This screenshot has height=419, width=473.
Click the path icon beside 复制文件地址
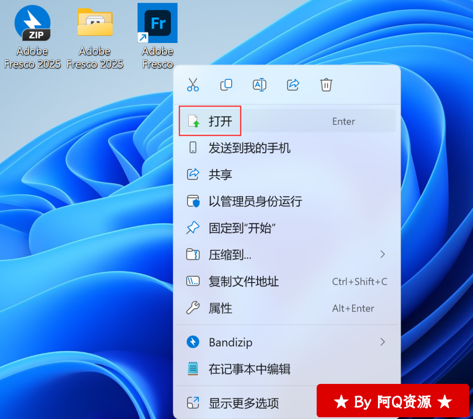pos(193,281)
